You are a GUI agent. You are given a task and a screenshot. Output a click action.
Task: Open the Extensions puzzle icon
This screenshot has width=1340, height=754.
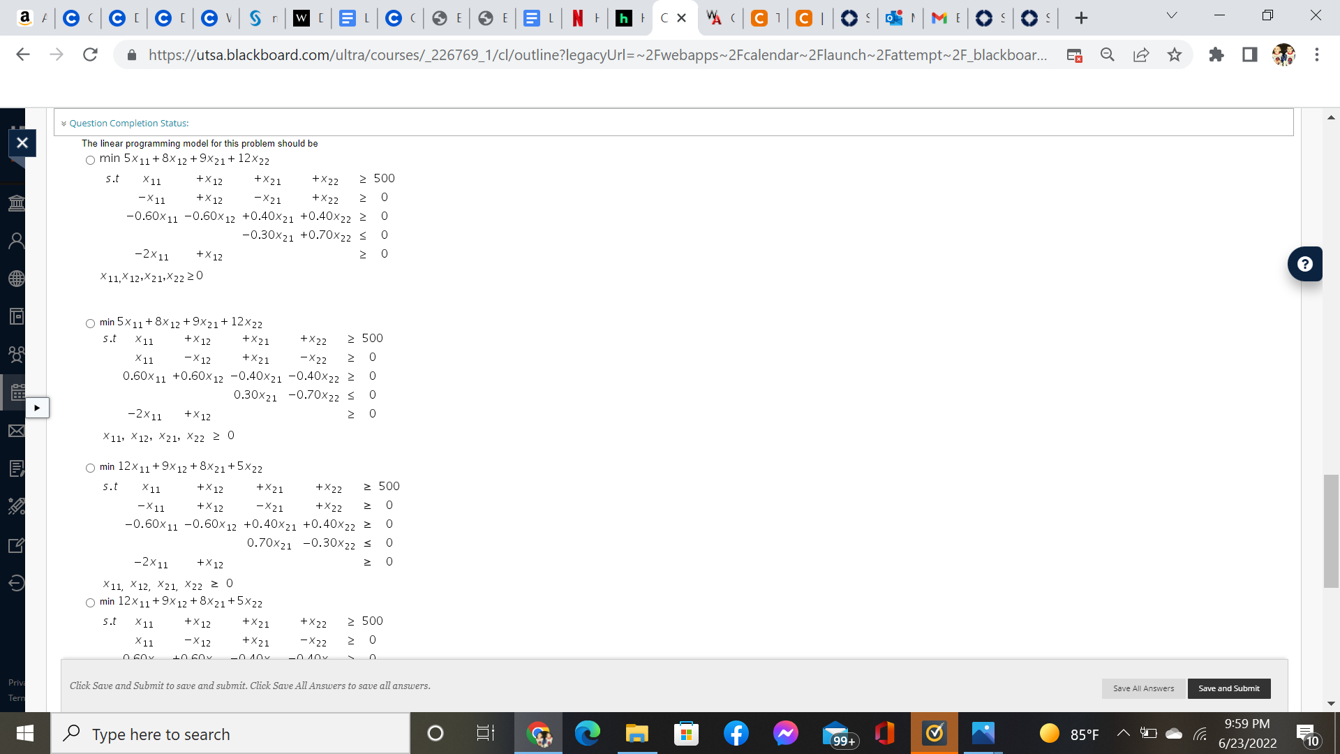coord(1216,54)
